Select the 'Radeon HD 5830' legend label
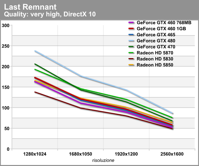 pos(155,59)
